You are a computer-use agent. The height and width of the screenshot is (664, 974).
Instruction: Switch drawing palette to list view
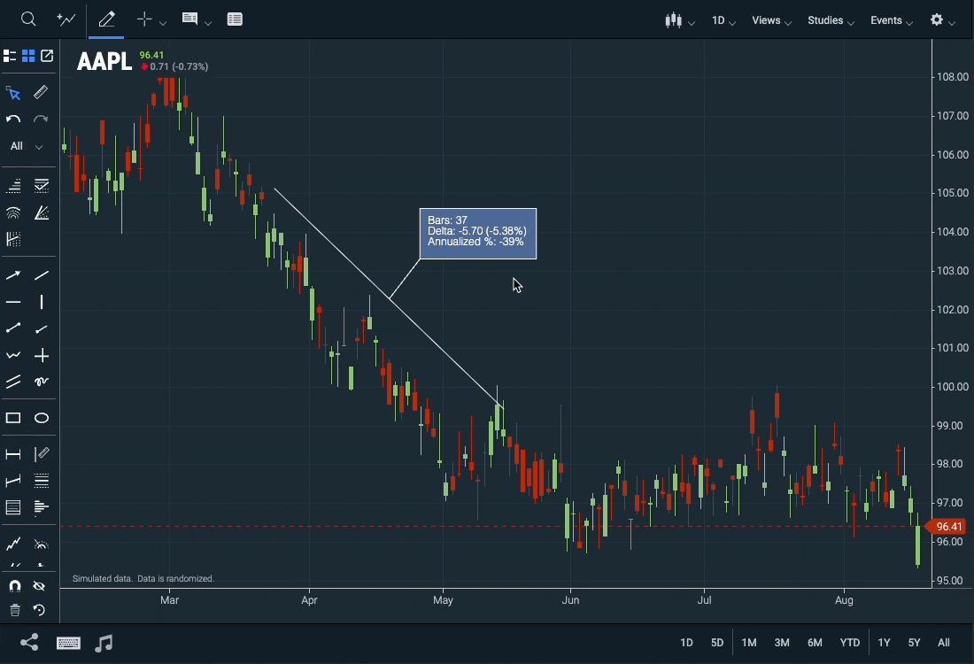(10, 56)
